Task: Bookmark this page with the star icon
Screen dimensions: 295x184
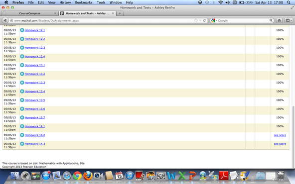Action: point(196,20)
